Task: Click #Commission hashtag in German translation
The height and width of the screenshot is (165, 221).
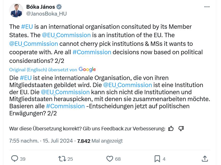Action: coord(65,106)
